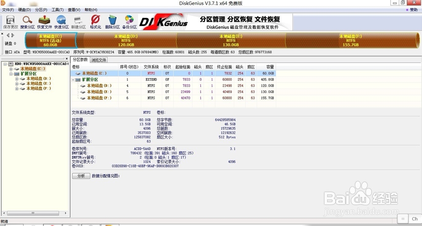Click the Delete Partition (删除分区) icon
422x226 pixels.
pyautogui.click(x=112, y=22)
